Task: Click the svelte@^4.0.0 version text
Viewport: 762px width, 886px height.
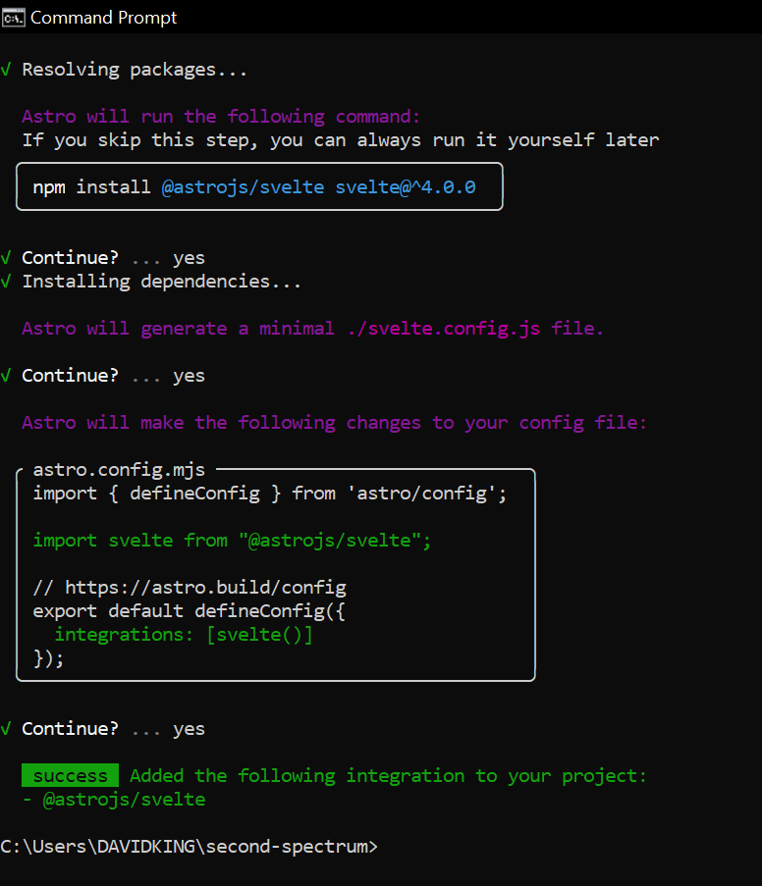Action: pos(405,186)
